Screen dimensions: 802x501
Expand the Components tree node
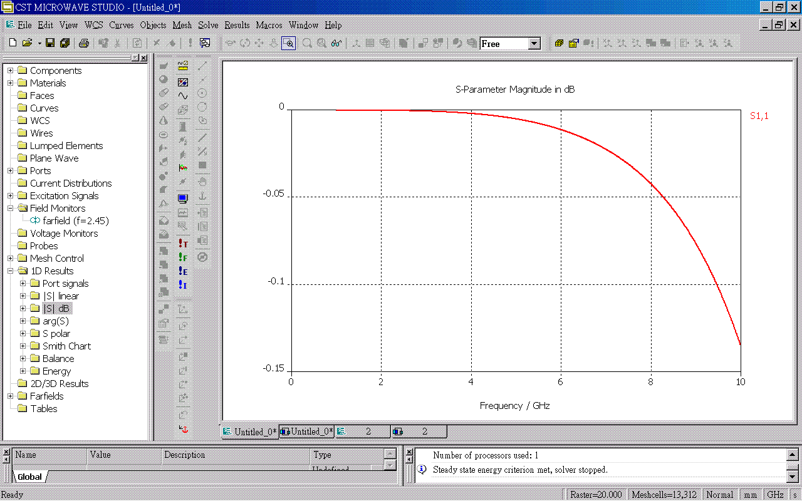point(10,70)
